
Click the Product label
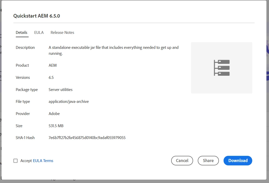pyautogui.click(x=22, y=65)
